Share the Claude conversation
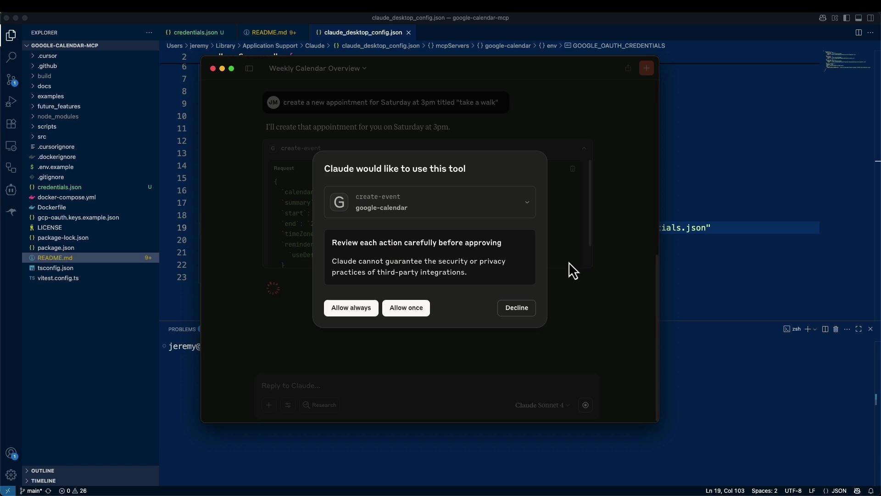The width and height of the screenshot is (881, 496). 628,68
